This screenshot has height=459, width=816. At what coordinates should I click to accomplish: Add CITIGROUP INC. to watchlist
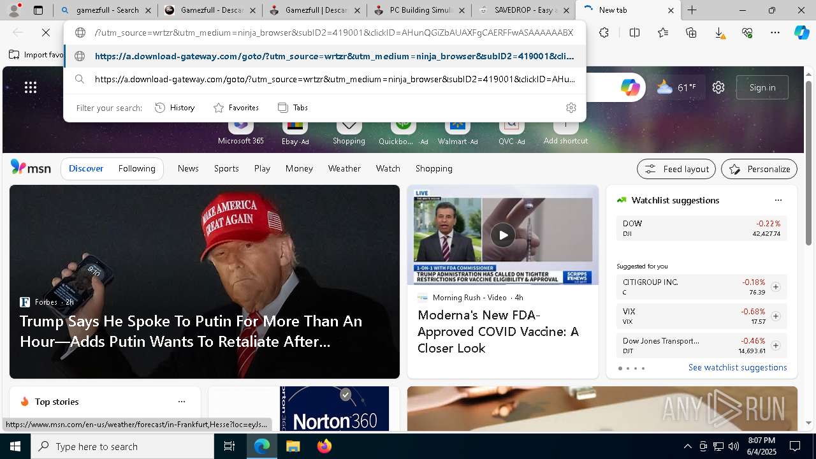pyautogui.click(x=775, y=287)
